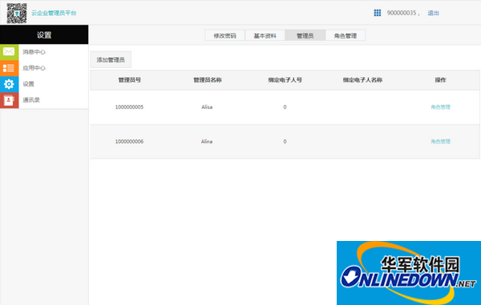The height and width of the screenshot is (305, 481).
Task: Click the bound ID value 0 in Alina row
Action: pos(285,142)
